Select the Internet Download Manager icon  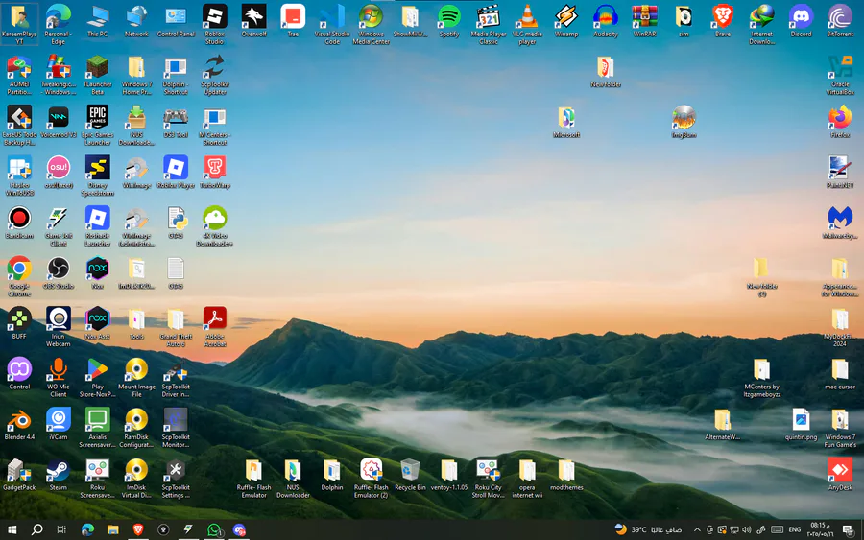tap(762, 24)
